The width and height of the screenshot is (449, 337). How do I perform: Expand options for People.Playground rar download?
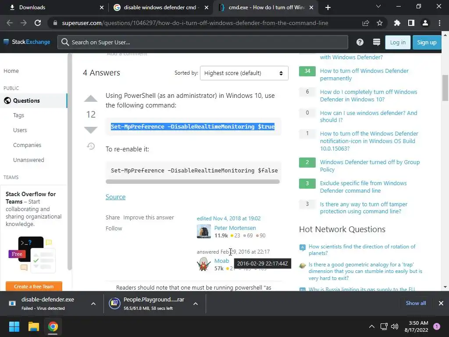196,304
